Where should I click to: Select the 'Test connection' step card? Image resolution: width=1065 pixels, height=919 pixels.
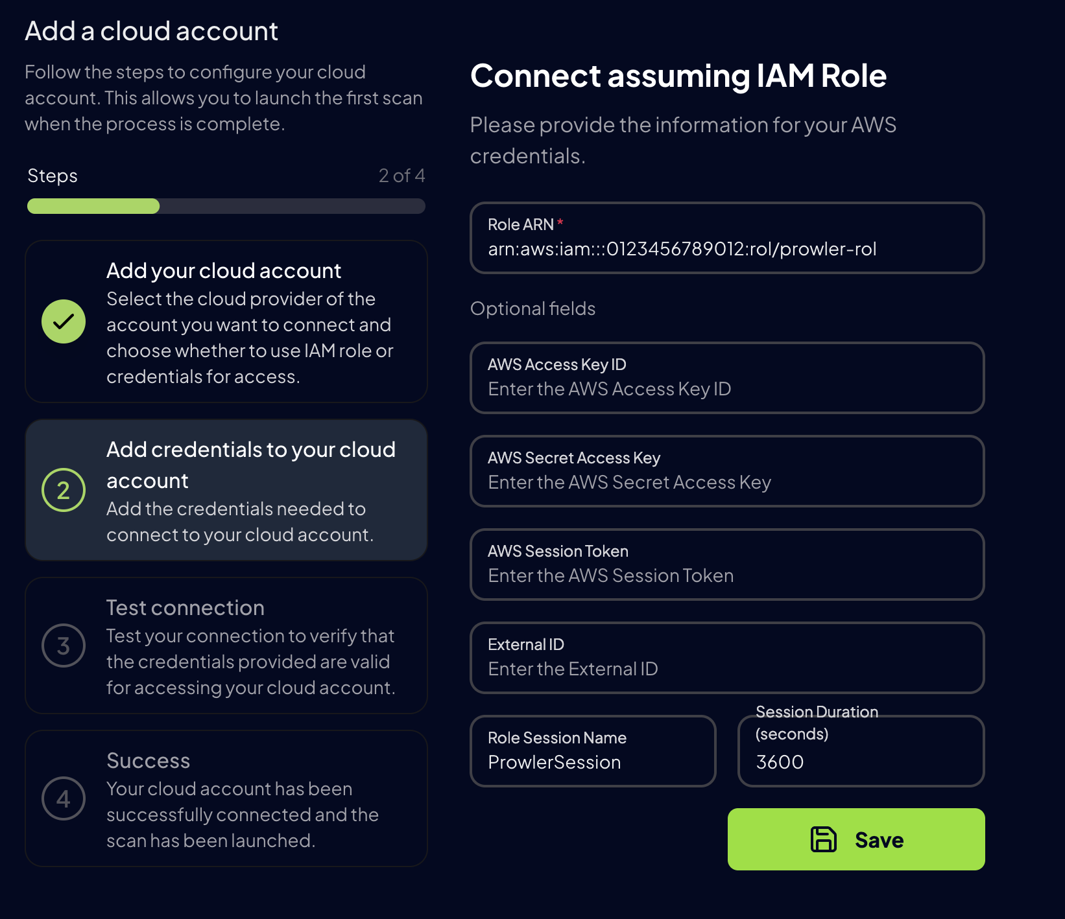pos(226,646)
